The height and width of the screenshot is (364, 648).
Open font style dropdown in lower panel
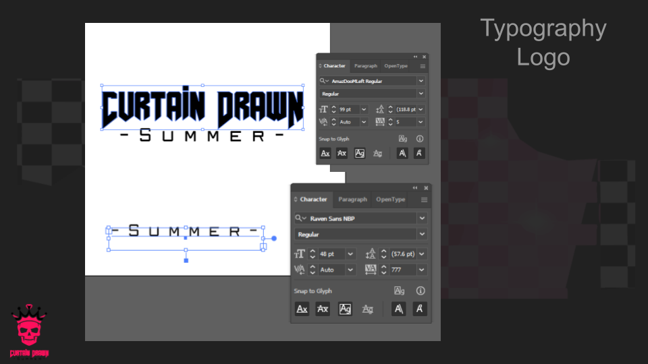tap(422, 234)
